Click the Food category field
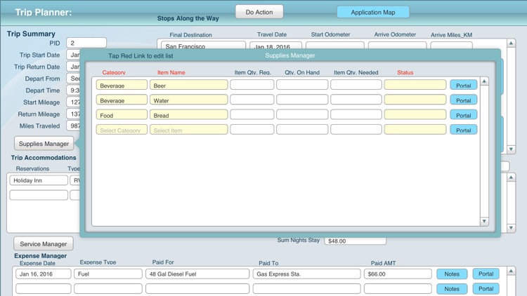The height and width of the screenshot is (296, 527). point(122,115)
